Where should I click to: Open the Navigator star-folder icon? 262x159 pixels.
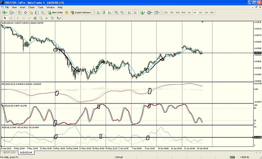click(31, 13)
